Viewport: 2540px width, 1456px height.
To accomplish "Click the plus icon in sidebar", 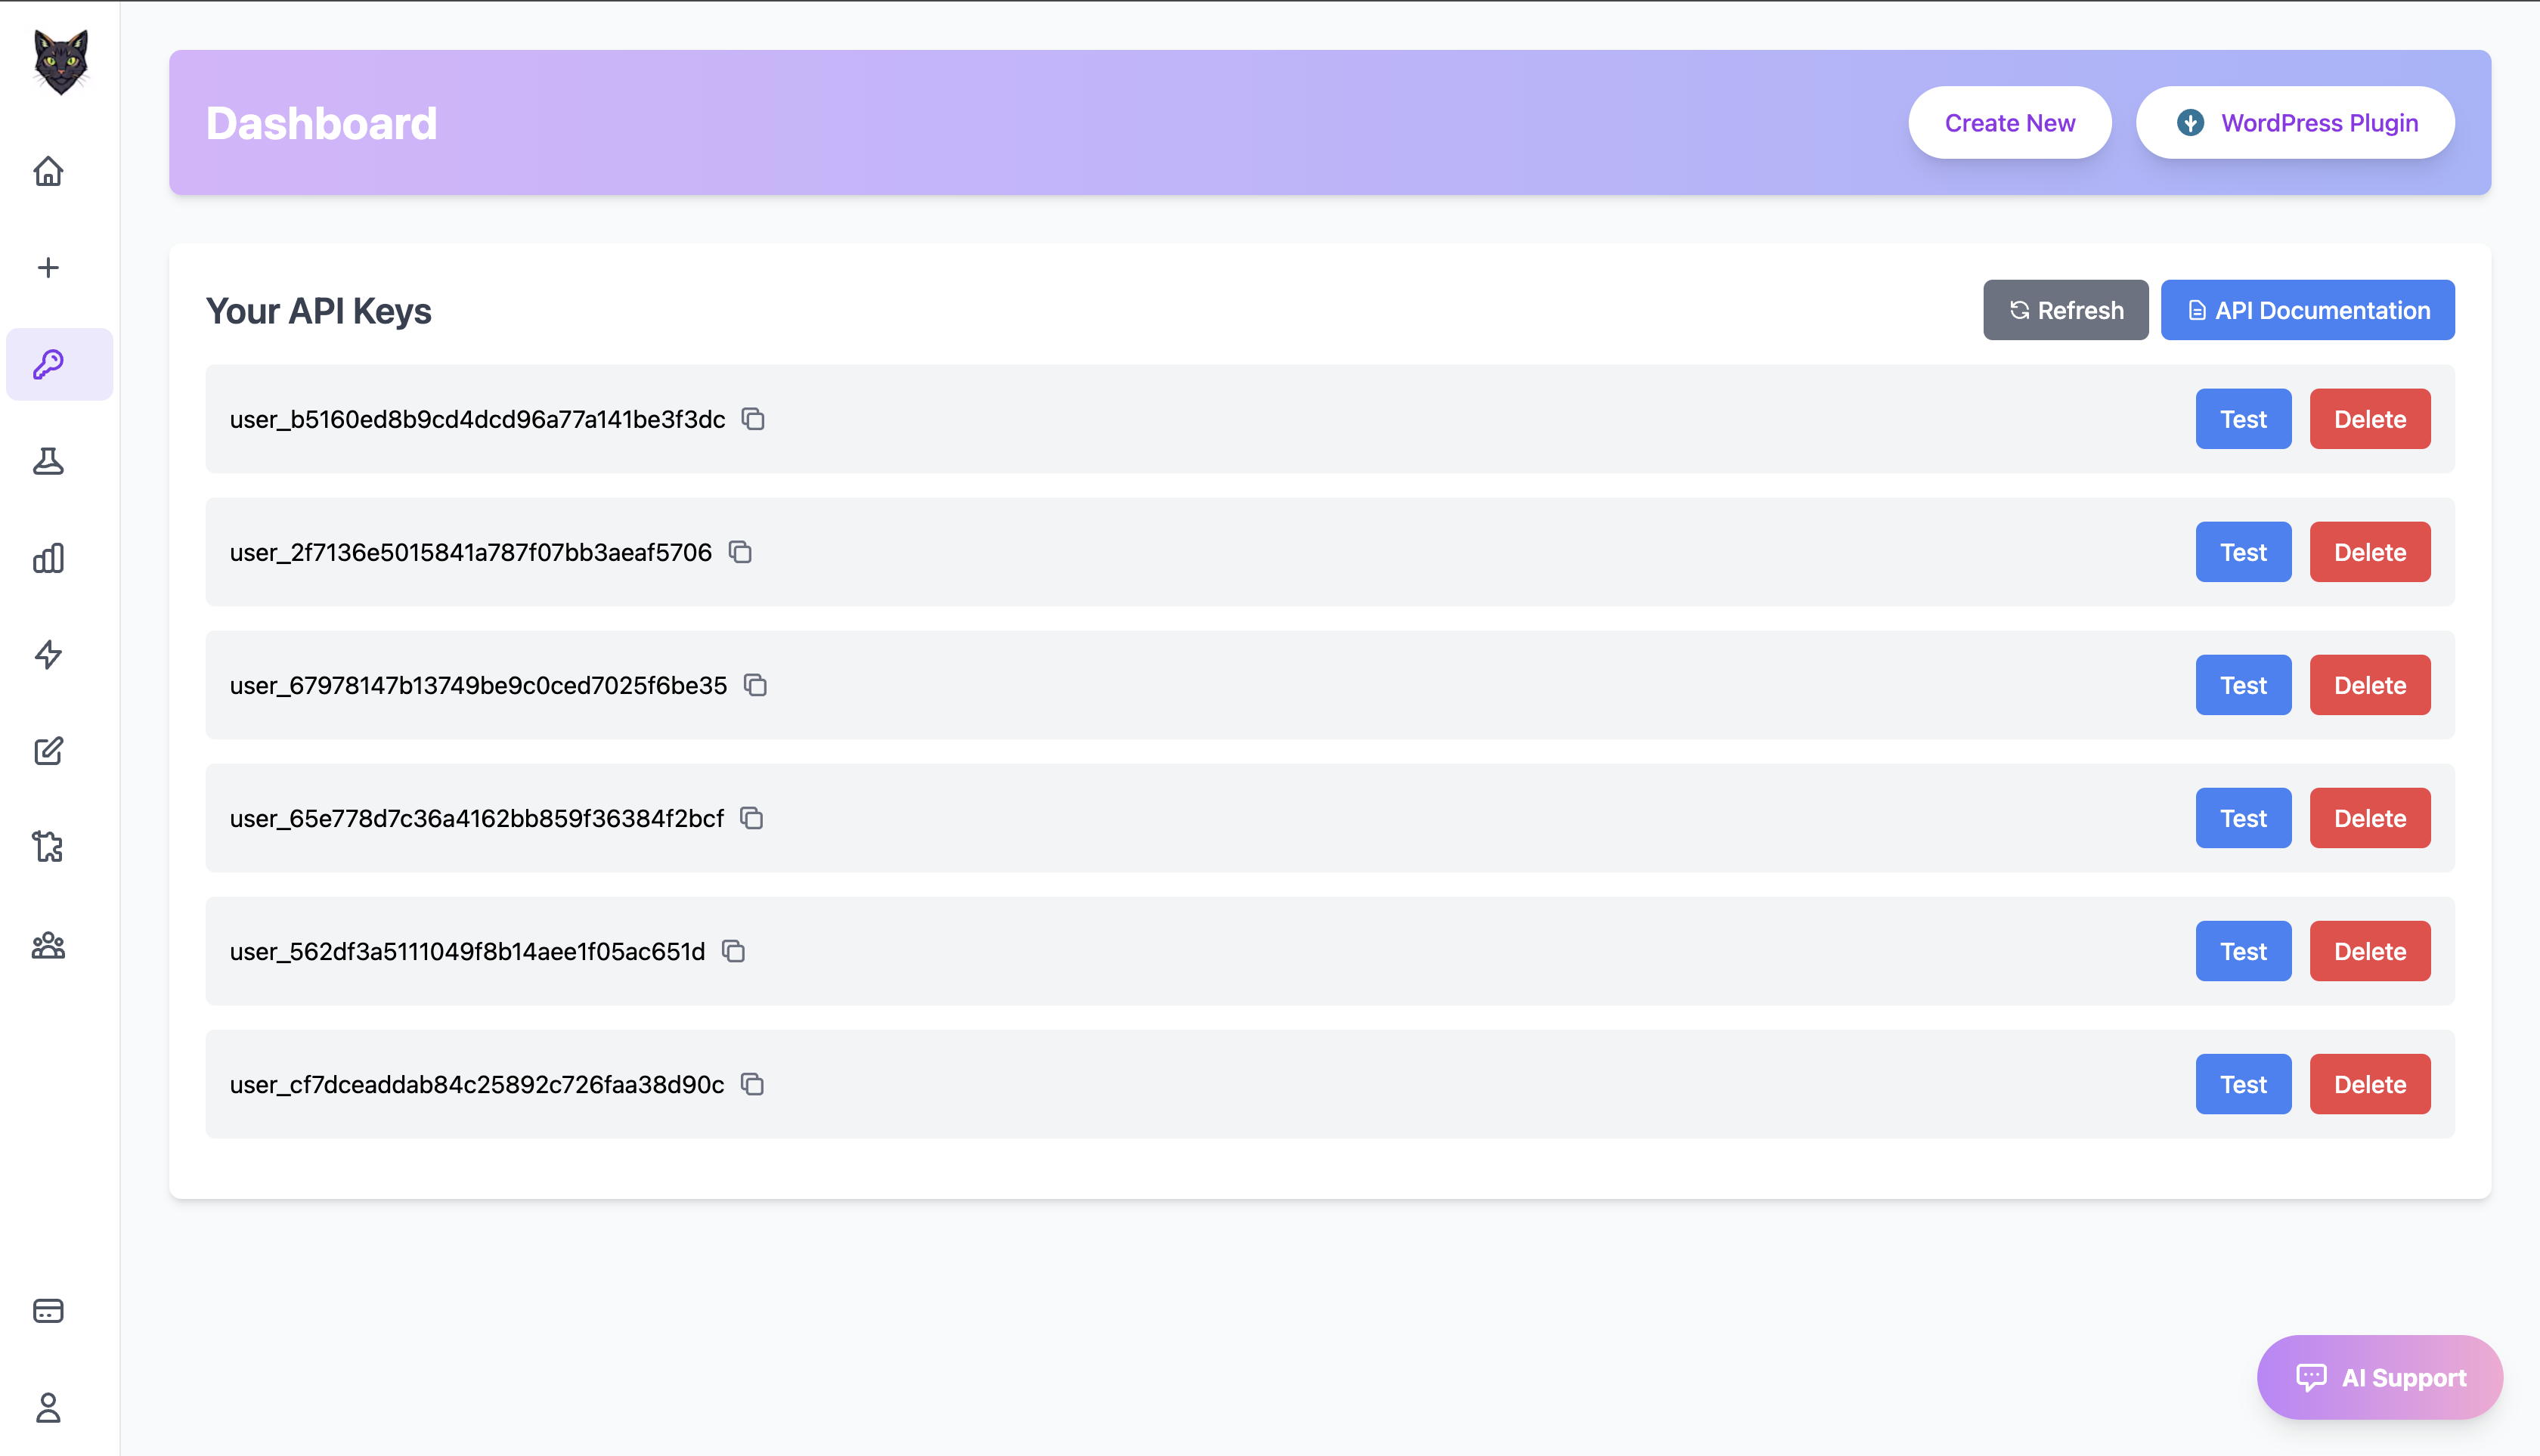I will [48, 268].
